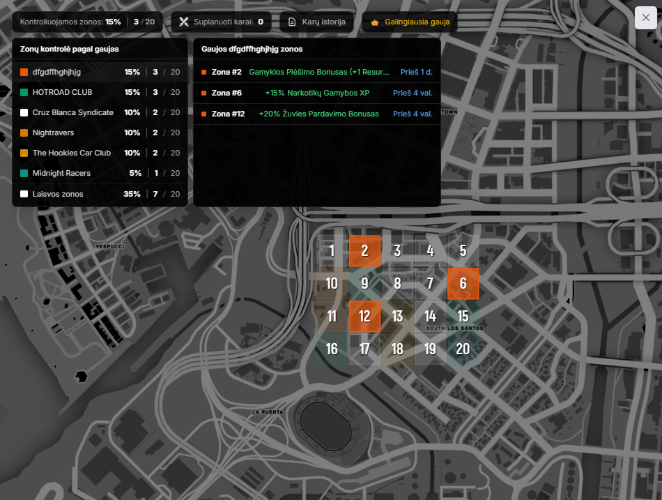
Task: Click the crossed swords icon for planned wars
Action: pos(184,22)
